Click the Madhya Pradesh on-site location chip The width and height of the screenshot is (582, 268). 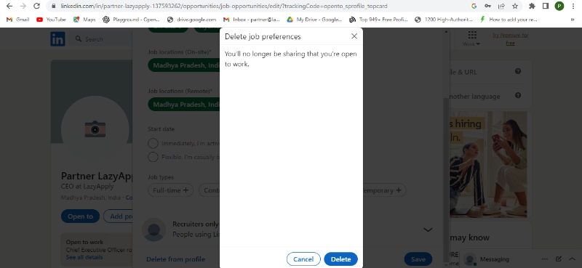point(184,65)
